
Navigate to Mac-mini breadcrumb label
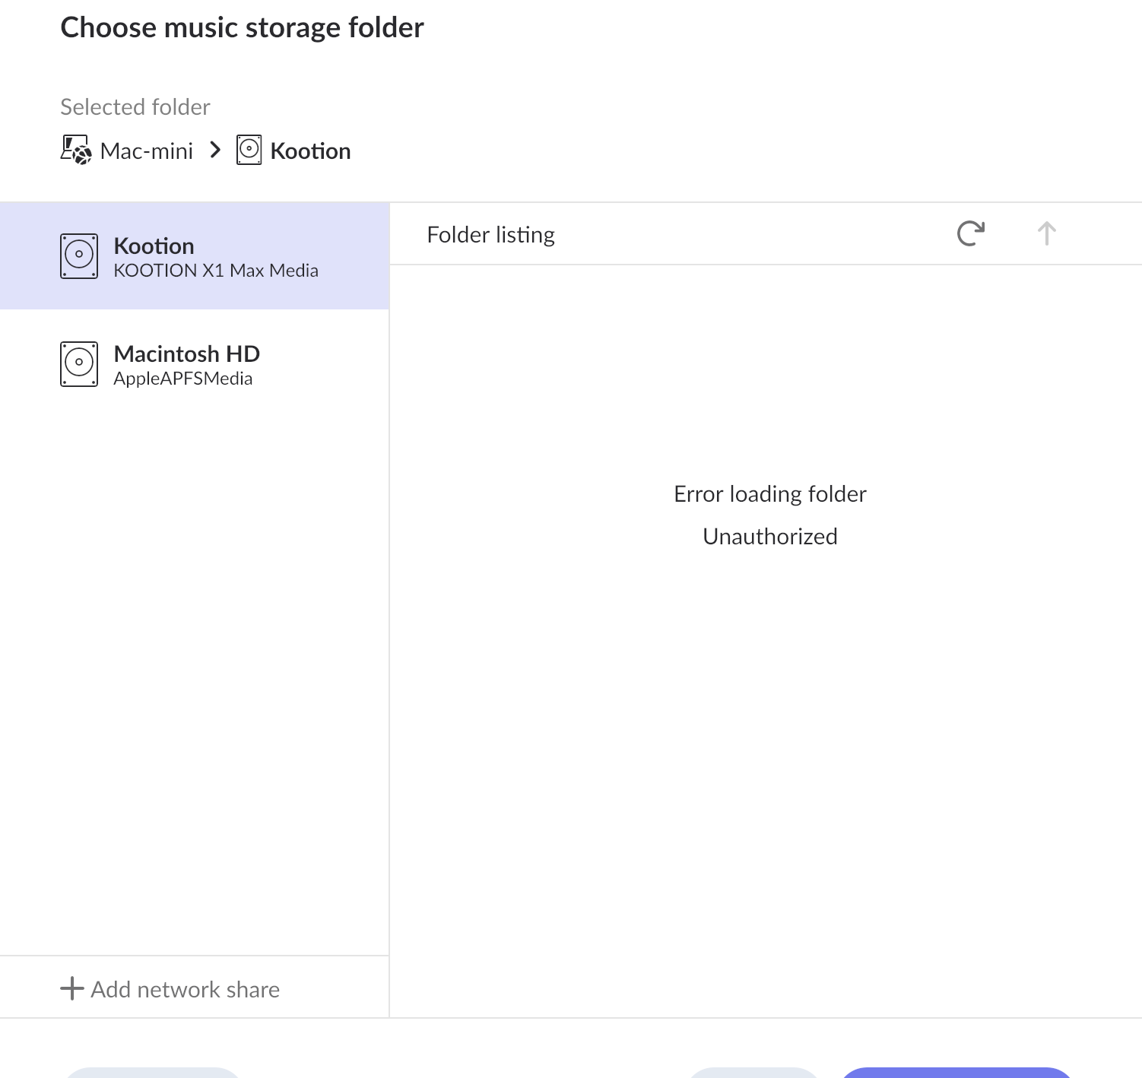[147, 151]
